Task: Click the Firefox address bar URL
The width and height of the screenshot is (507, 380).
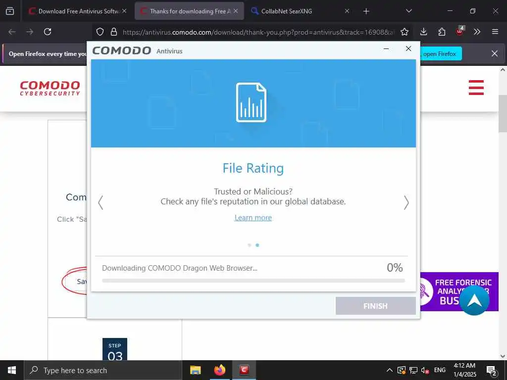Action: (x=258, y=32)
